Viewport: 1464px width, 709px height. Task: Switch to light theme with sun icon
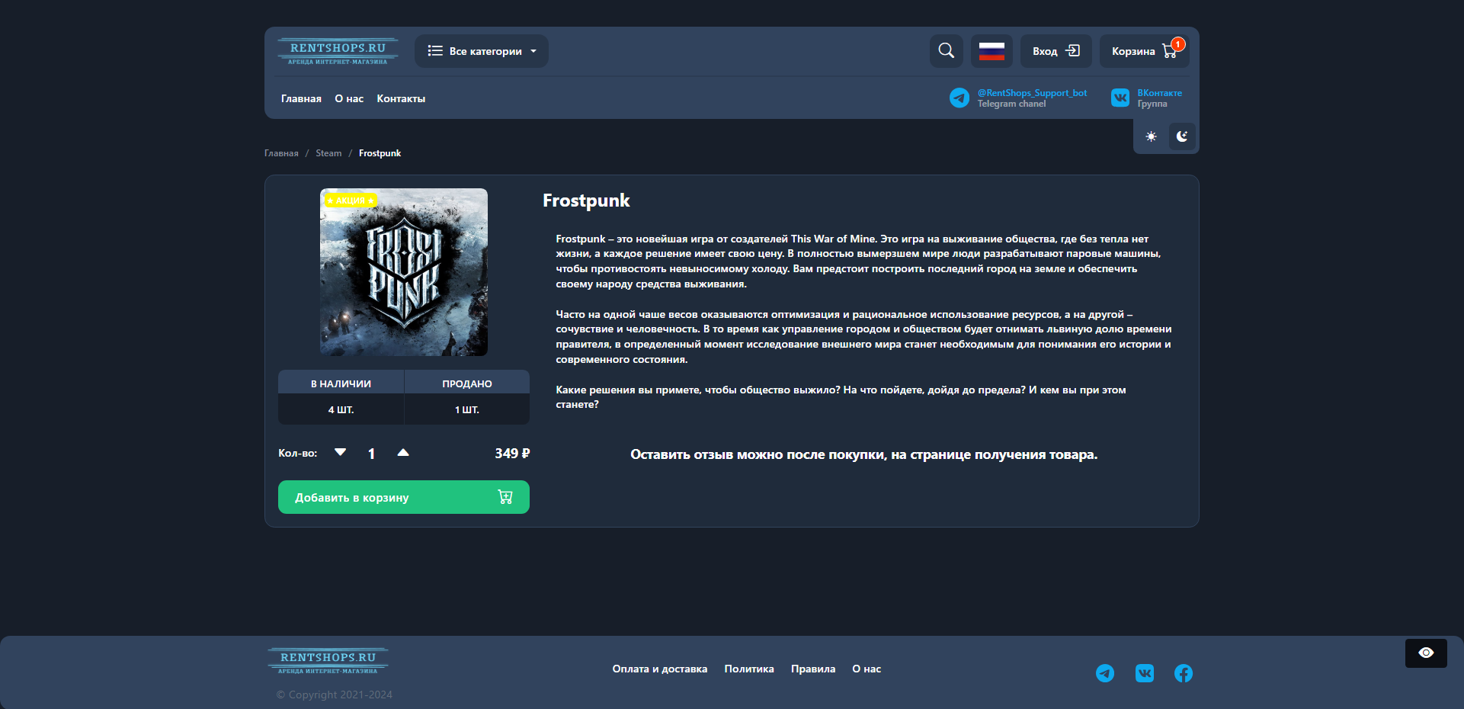(x=1151, y=136)
